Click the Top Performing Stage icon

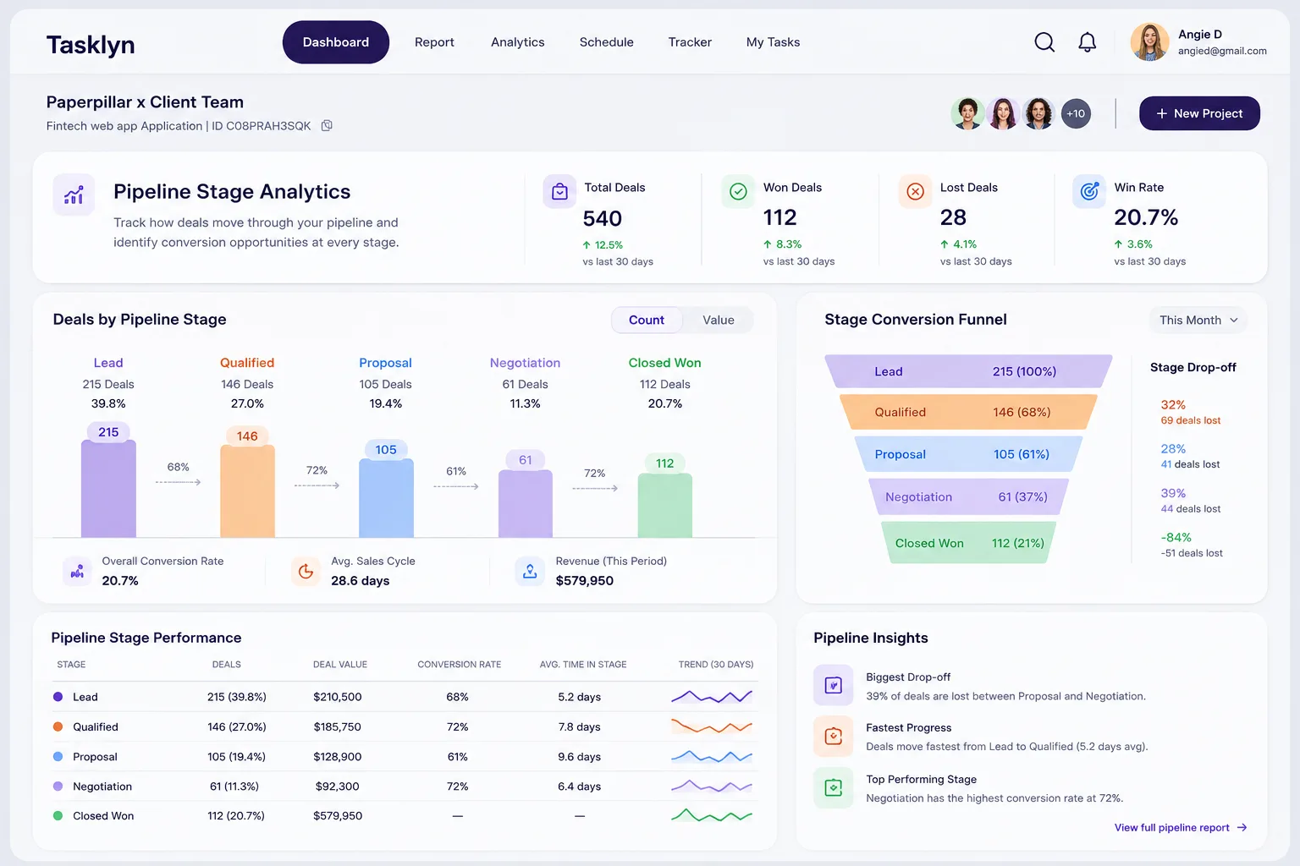(834, 788)
